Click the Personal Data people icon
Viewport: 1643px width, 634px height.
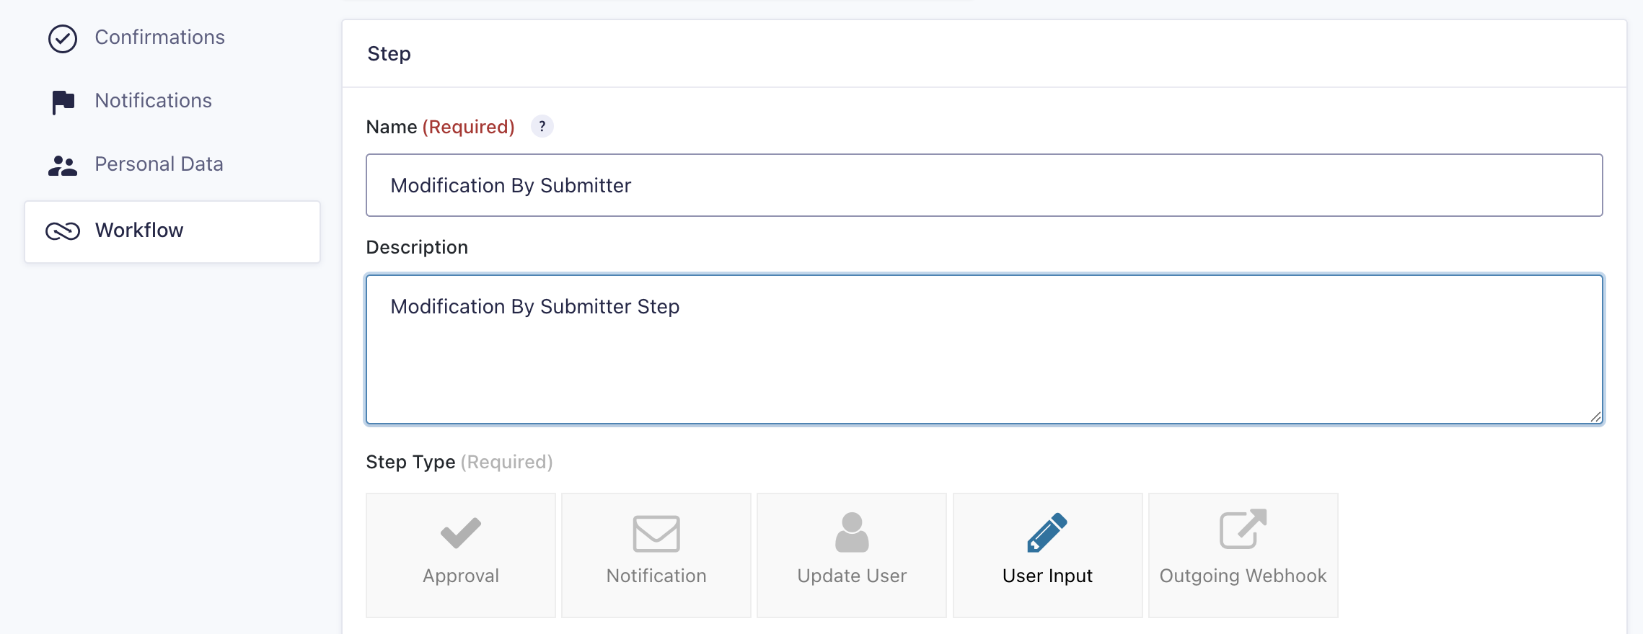[x=63, y=166]
